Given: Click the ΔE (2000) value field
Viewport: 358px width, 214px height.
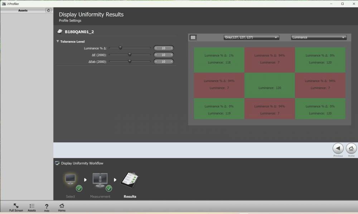Looking at the screenshot, I should pyautogui.click(x=164, y=55).
